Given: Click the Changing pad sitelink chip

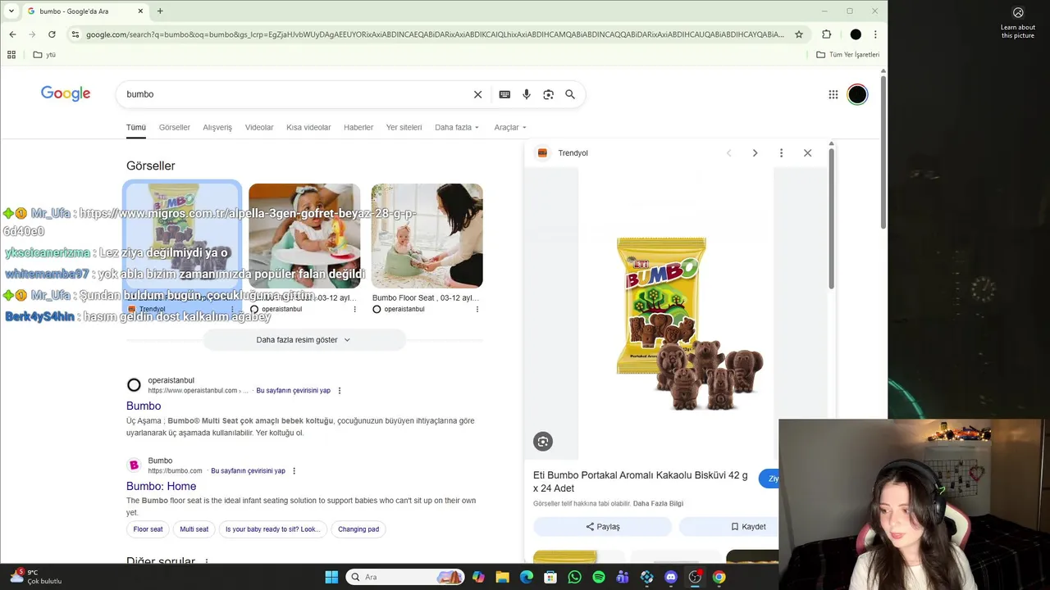Looking at the screenshot, I should [358, 529].
